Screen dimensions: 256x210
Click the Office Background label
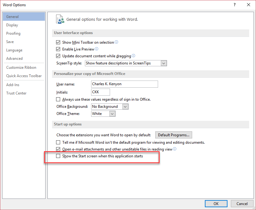click(x=72, y=107)
